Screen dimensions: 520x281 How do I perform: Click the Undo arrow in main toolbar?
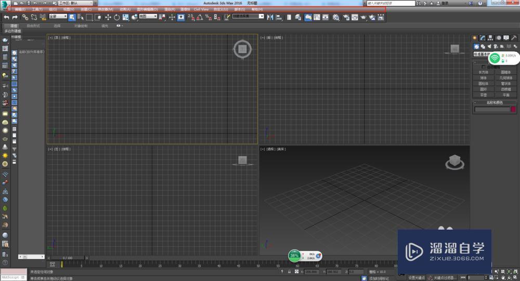tap(7, 17)
